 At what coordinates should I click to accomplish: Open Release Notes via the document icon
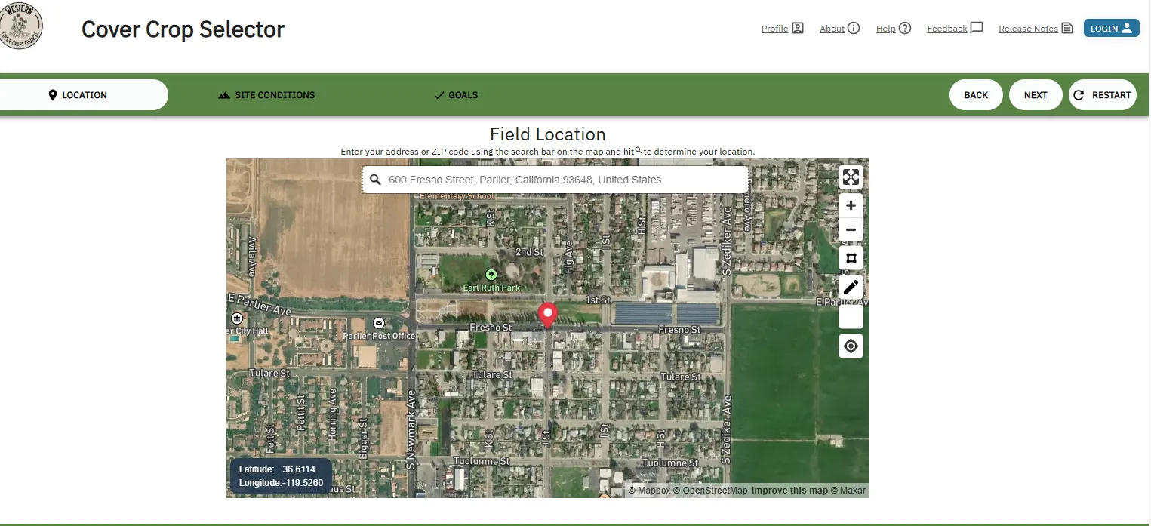(1069, 27)
